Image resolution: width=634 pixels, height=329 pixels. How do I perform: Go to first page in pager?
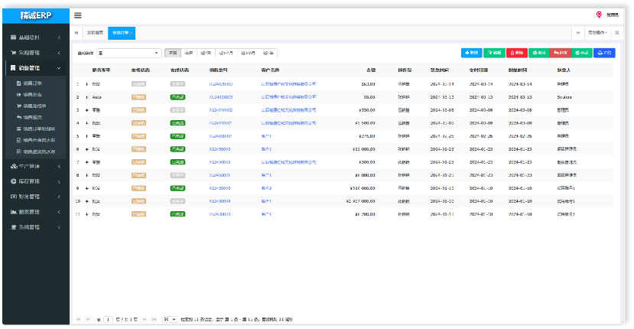[x=78, y=319]
